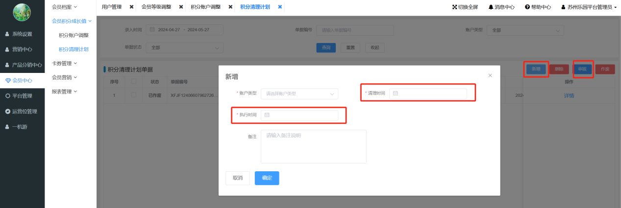Image resolution: width=621 pixels, height=208 pixels.
Task: Click the platform logo avatar
Action: 22,13
